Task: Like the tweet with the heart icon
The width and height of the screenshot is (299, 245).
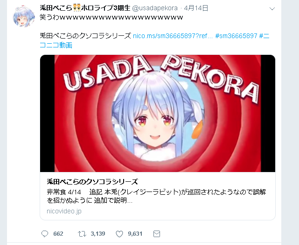Action: (119, 234)
